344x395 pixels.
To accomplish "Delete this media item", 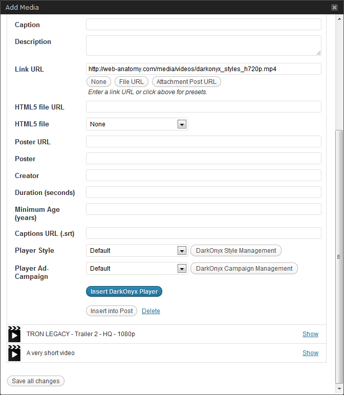I will click(x=151, y=311).
